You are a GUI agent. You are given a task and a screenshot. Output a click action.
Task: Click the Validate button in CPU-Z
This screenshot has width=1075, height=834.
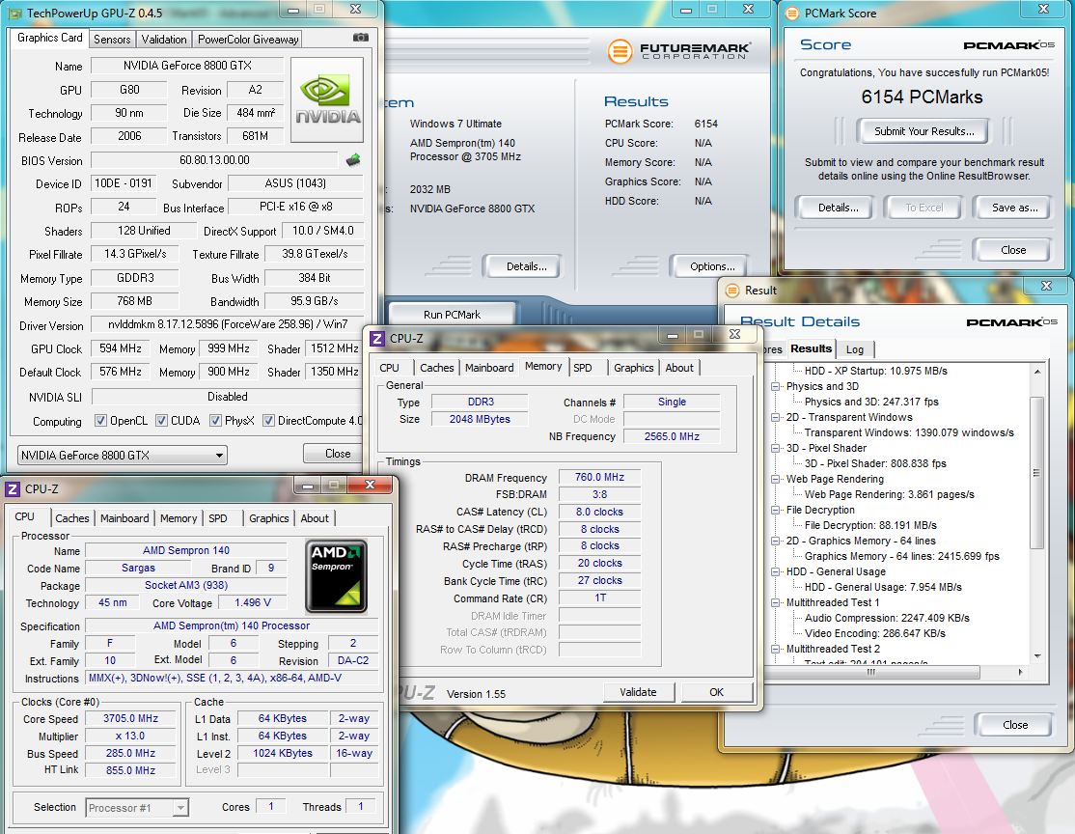pos(638,692)
